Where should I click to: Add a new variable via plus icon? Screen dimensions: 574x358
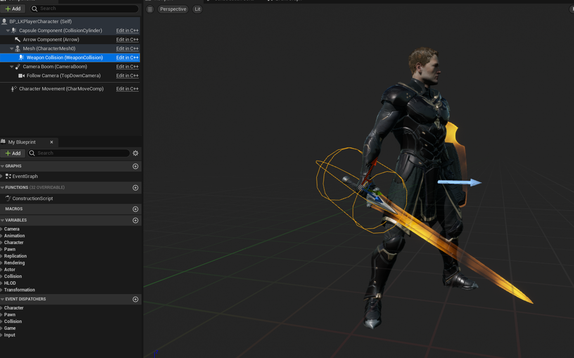pyautogui.click(x=135, y=221)
